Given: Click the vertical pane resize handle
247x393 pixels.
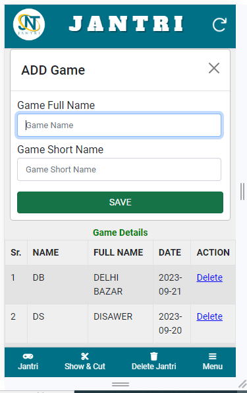Looking at the screenshot, I should [242, 192].
